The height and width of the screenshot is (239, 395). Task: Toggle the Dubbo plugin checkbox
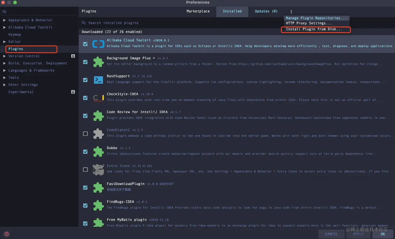pyautogui.click(x=85, y=152)
